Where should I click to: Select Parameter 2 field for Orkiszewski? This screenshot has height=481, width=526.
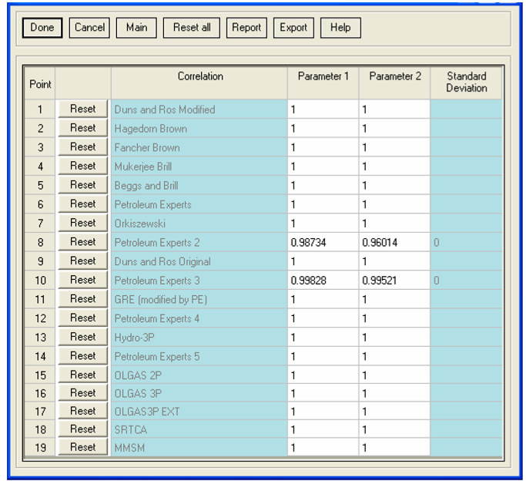tap(394, 224)
